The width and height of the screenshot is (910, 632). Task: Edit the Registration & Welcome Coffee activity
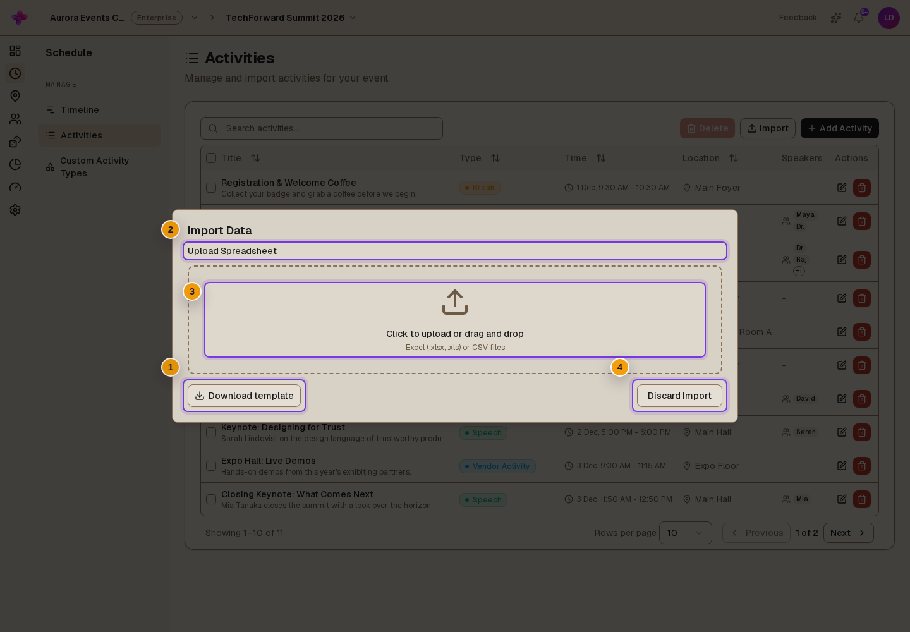pyautogui.click(x=842, y=188)
